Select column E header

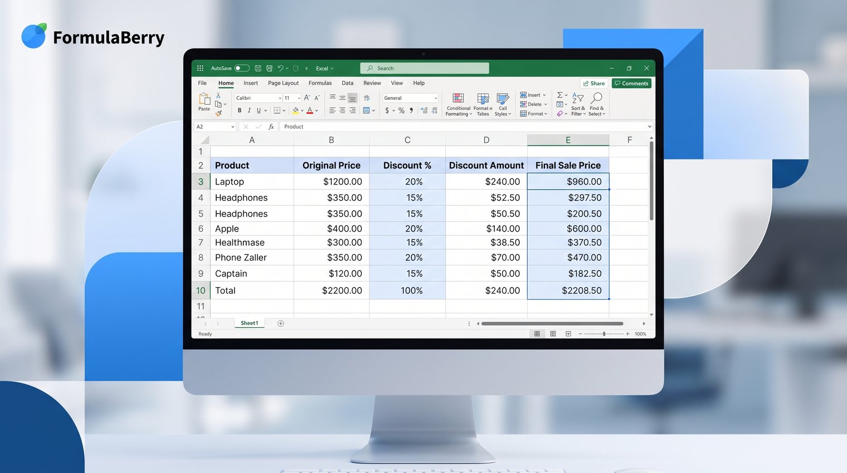[568, 140]
